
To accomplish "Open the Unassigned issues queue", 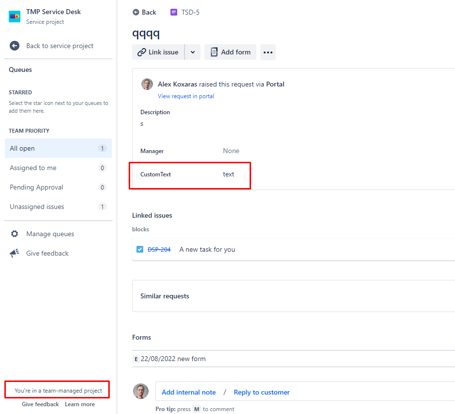I will pyautogui.click(x=58, y=207).
